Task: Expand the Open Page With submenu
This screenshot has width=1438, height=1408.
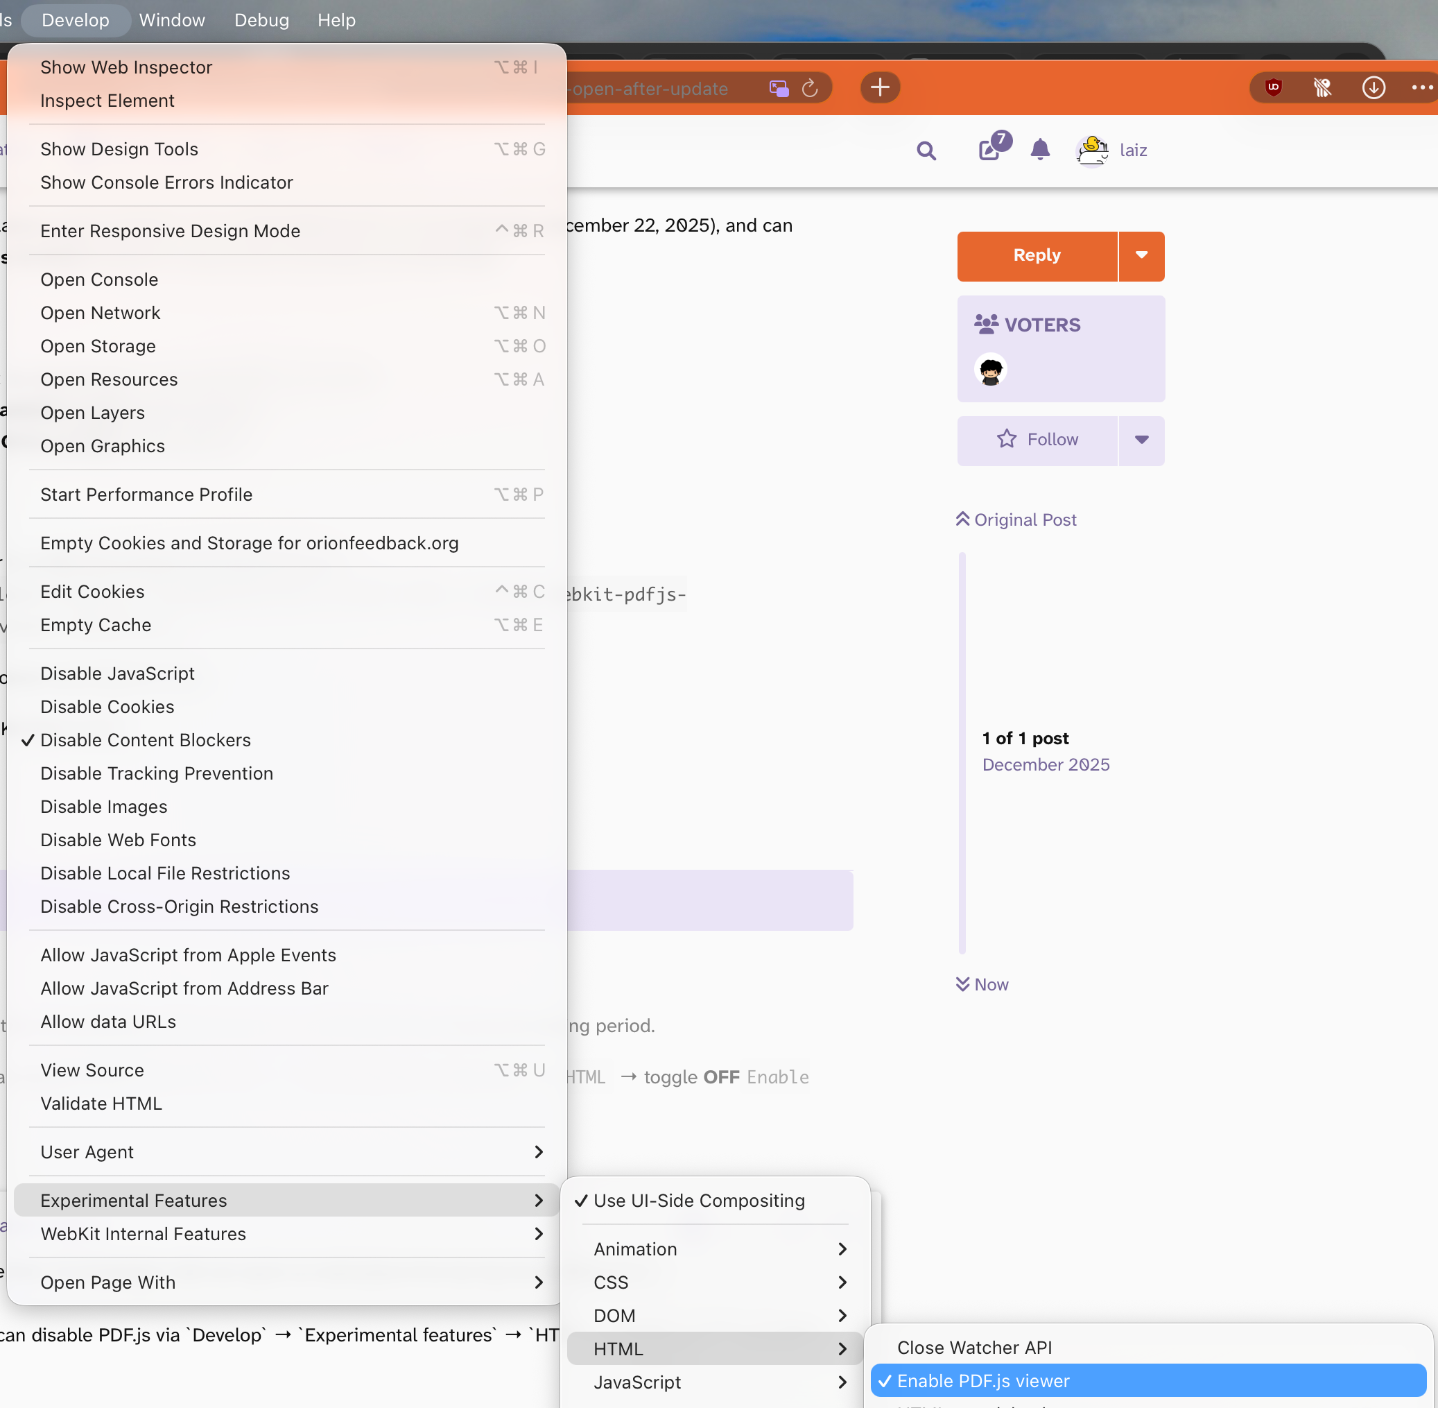Action: 286,1282
